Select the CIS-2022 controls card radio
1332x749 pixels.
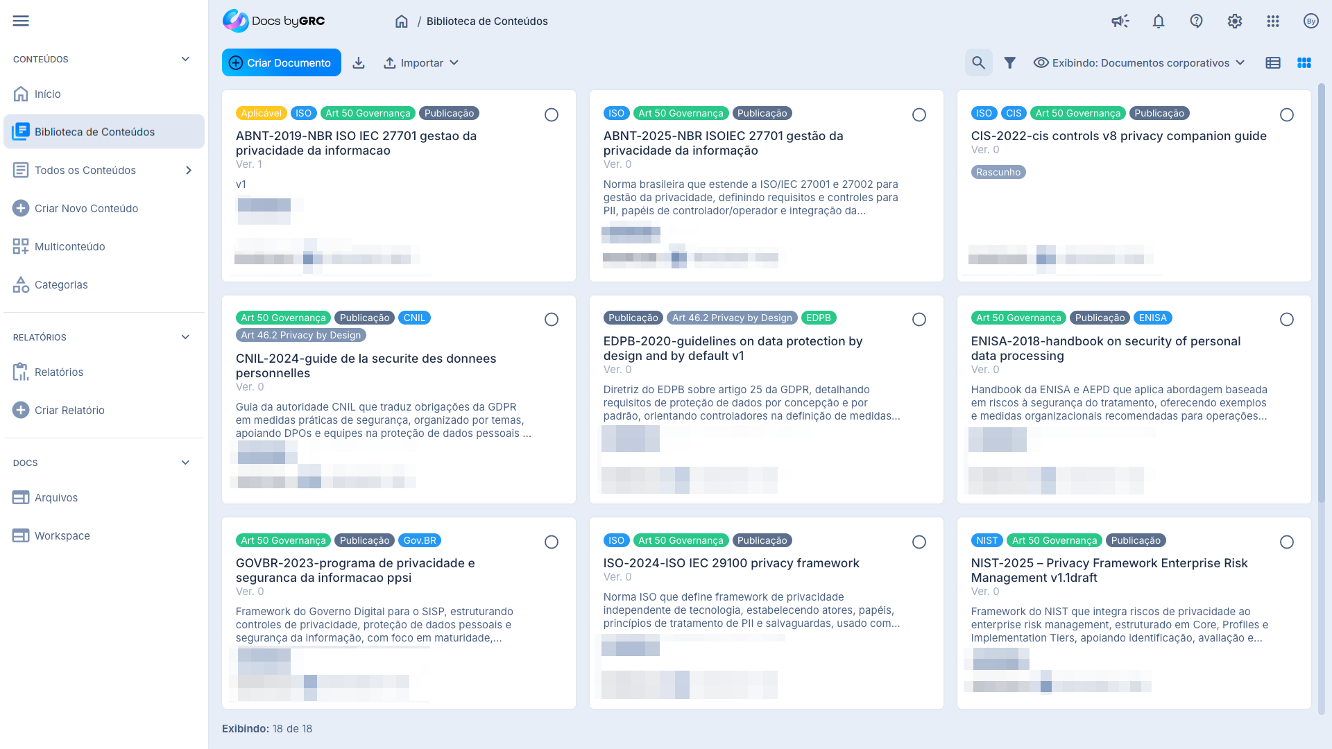click(1287, 115)
